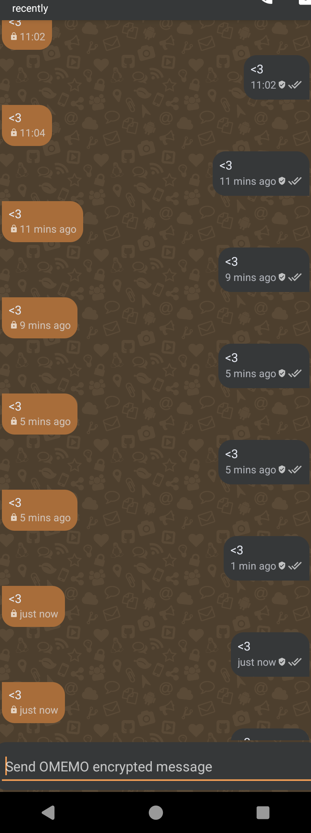Screen dimensions: 311x833
Task: Select the sent <3 message from 11:02
Action: tap(276, 78)
